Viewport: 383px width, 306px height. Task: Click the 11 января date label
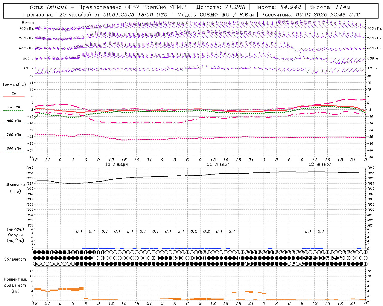click(218, 164)
